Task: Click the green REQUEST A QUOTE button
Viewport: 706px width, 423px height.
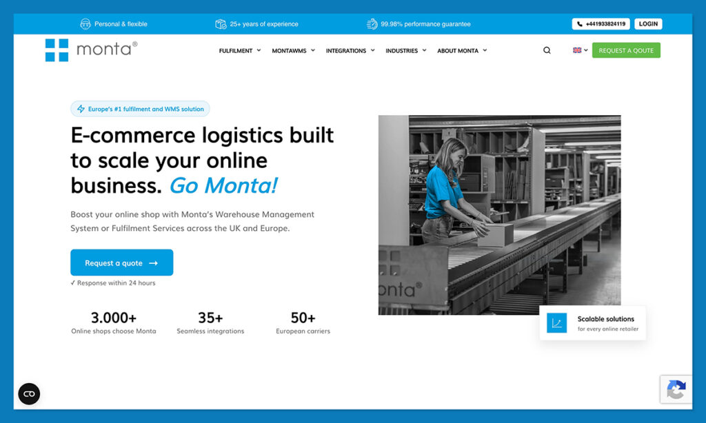Action: 626,50
